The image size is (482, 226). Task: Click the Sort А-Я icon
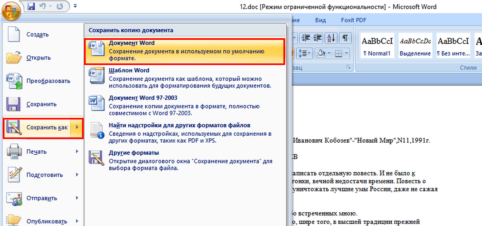click(331, 38)
